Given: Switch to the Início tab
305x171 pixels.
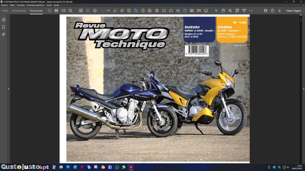Looking at the screenshot, I should coord(5,11).
